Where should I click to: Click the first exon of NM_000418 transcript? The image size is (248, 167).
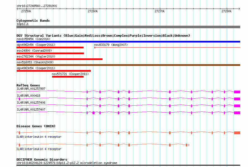click(x=20, y=99)
